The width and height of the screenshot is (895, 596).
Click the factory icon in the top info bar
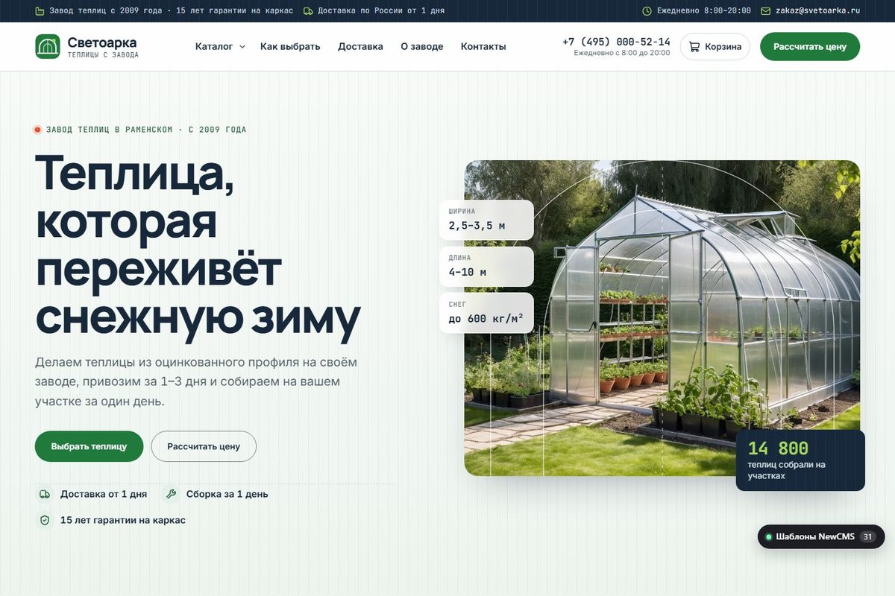click(x=40, y=11)
